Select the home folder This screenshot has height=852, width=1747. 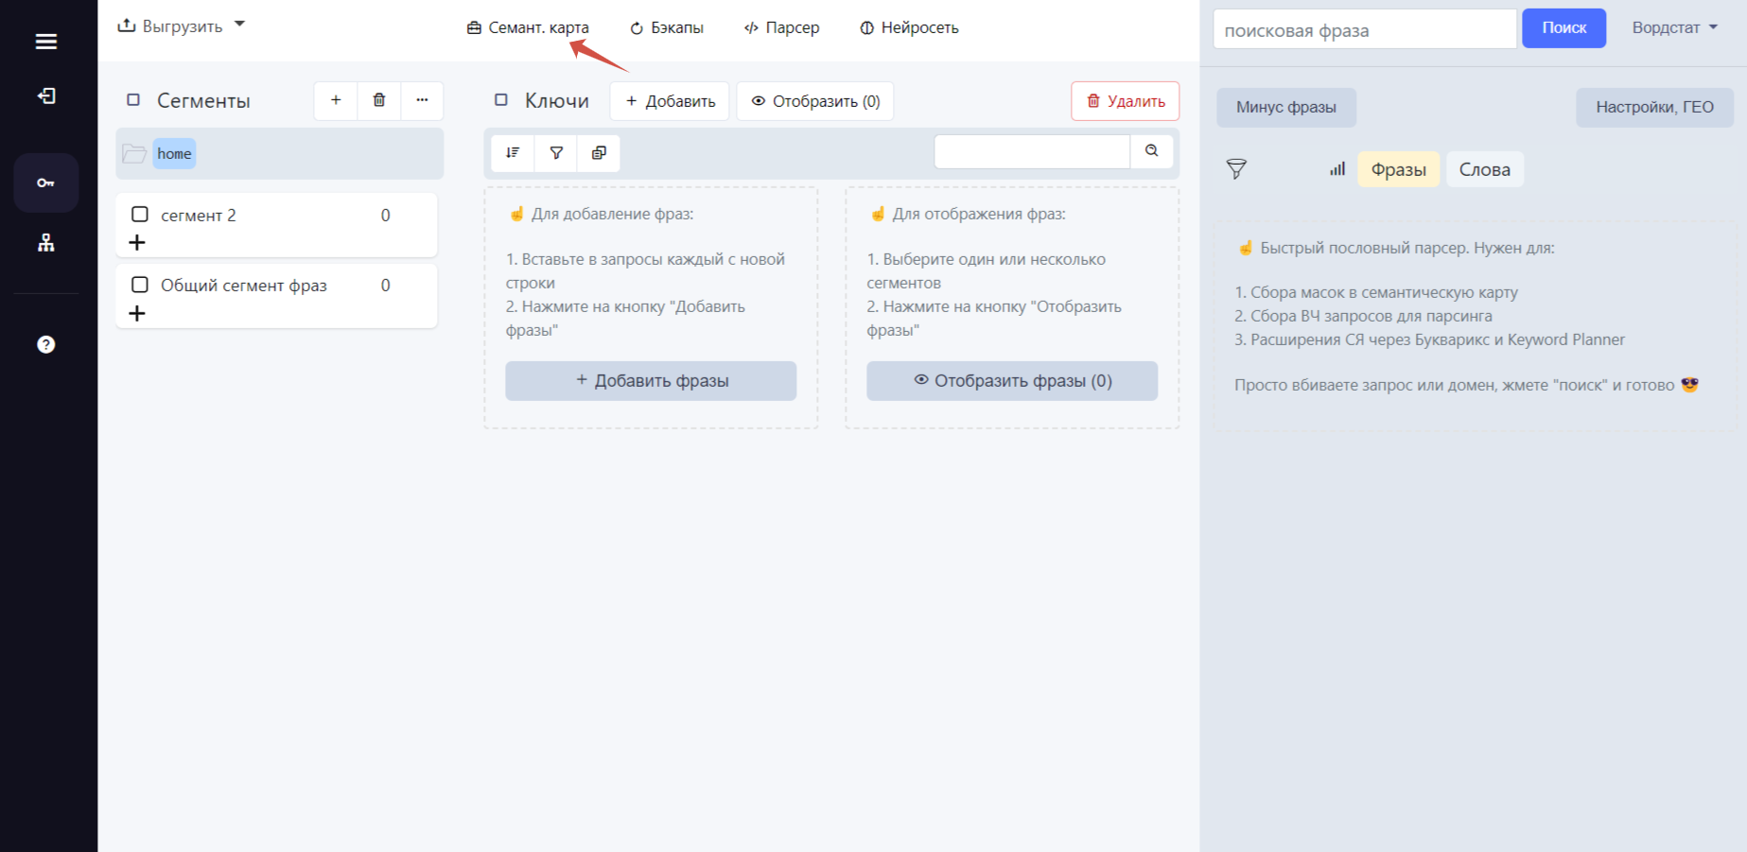(174, 153)
